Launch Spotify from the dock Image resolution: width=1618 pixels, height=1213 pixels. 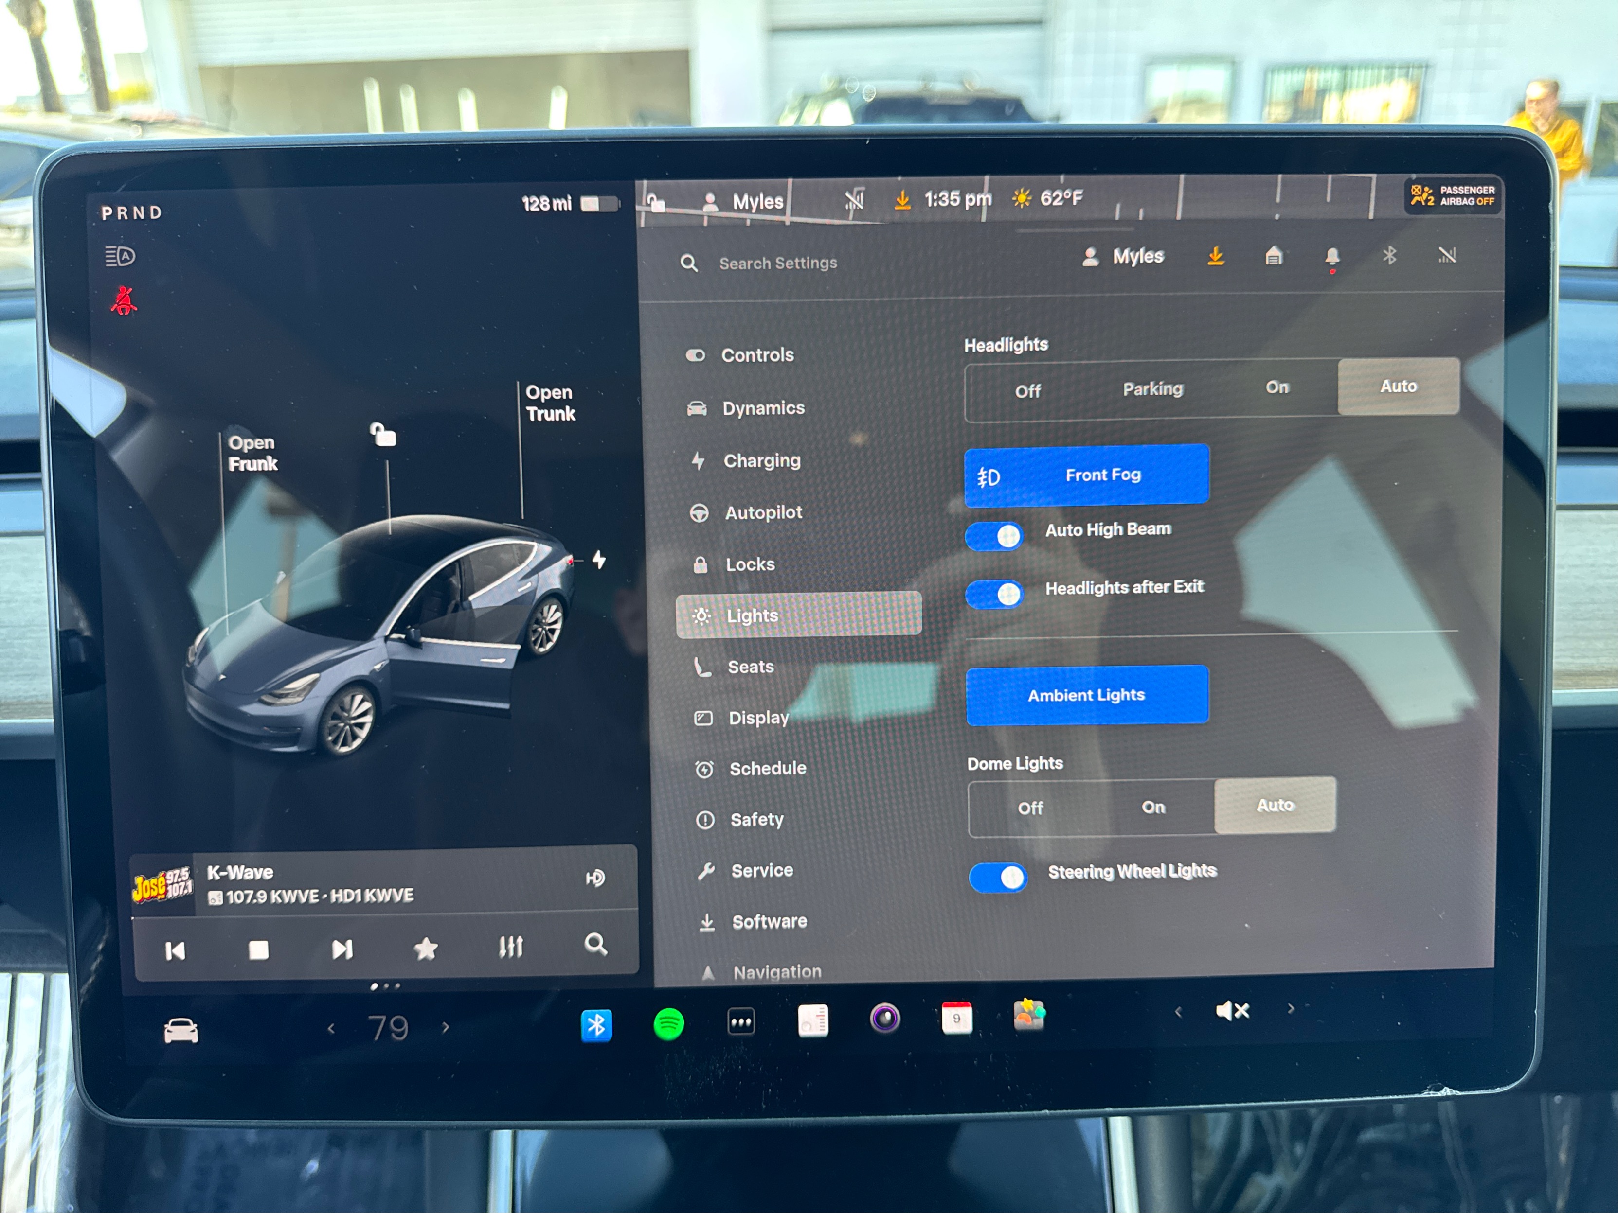click(668, 1023)
